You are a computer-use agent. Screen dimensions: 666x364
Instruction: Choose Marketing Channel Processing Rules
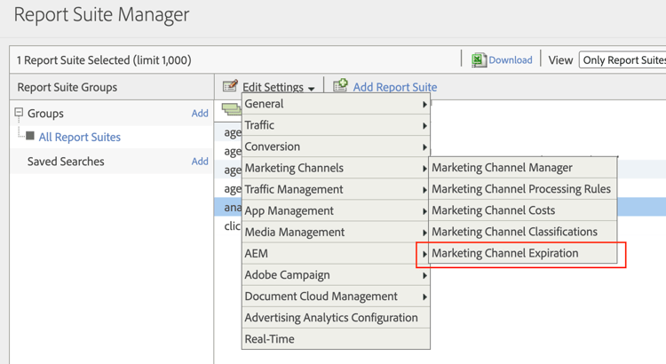(520, 189)
